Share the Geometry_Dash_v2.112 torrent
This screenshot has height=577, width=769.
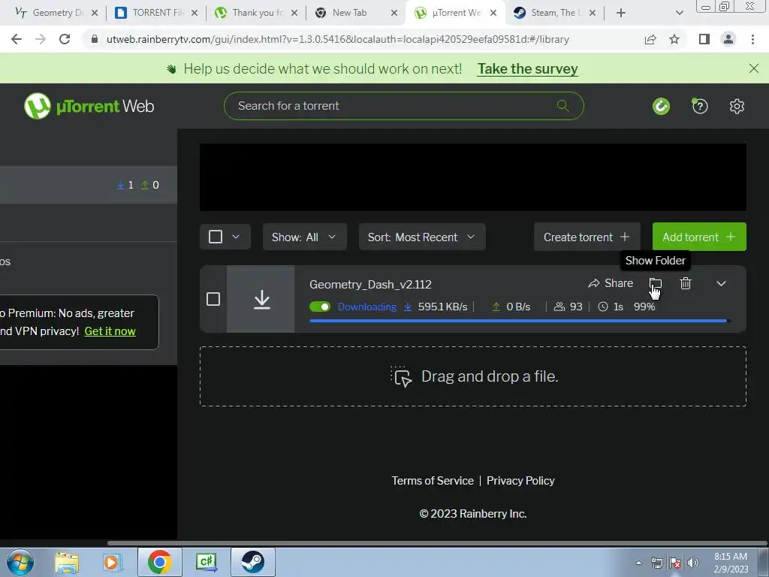click(x=611, y=283)
